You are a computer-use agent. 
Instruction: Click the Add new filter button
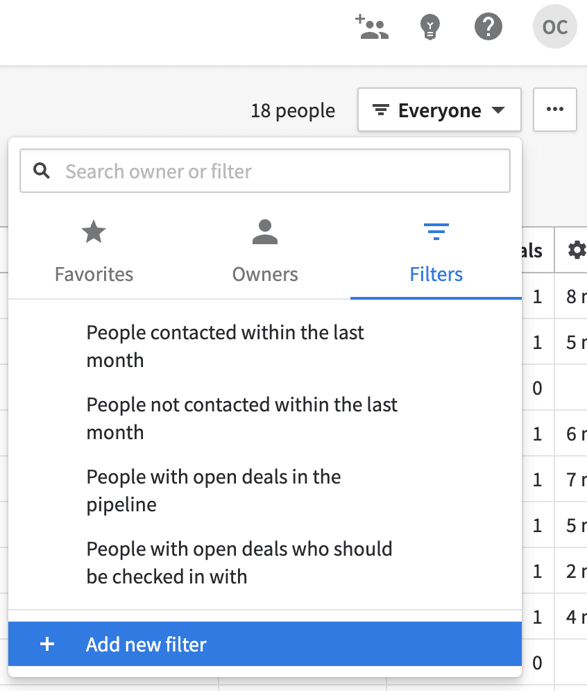click(146, 644)
